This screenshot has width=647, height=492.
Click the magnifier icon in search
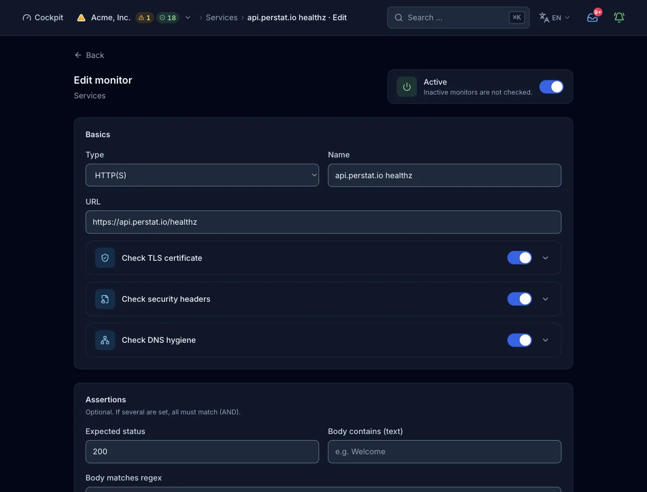click(x=398, y=17)
